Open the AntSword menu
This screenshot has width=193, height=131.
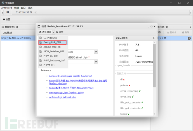(x=7, y=8)
